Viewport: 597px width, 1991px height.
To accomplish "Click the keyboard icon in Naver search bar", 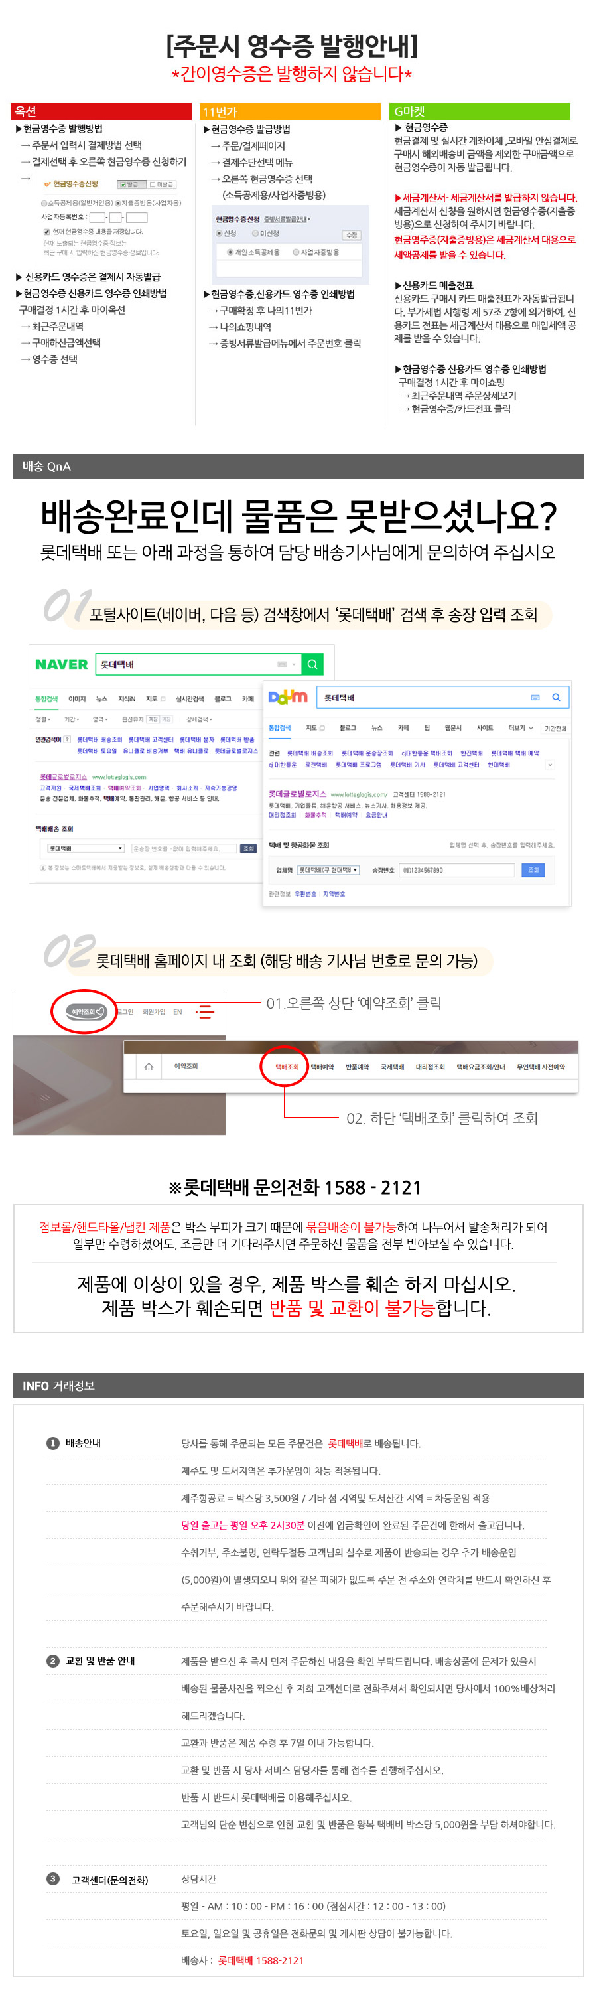I will [283, 664].
